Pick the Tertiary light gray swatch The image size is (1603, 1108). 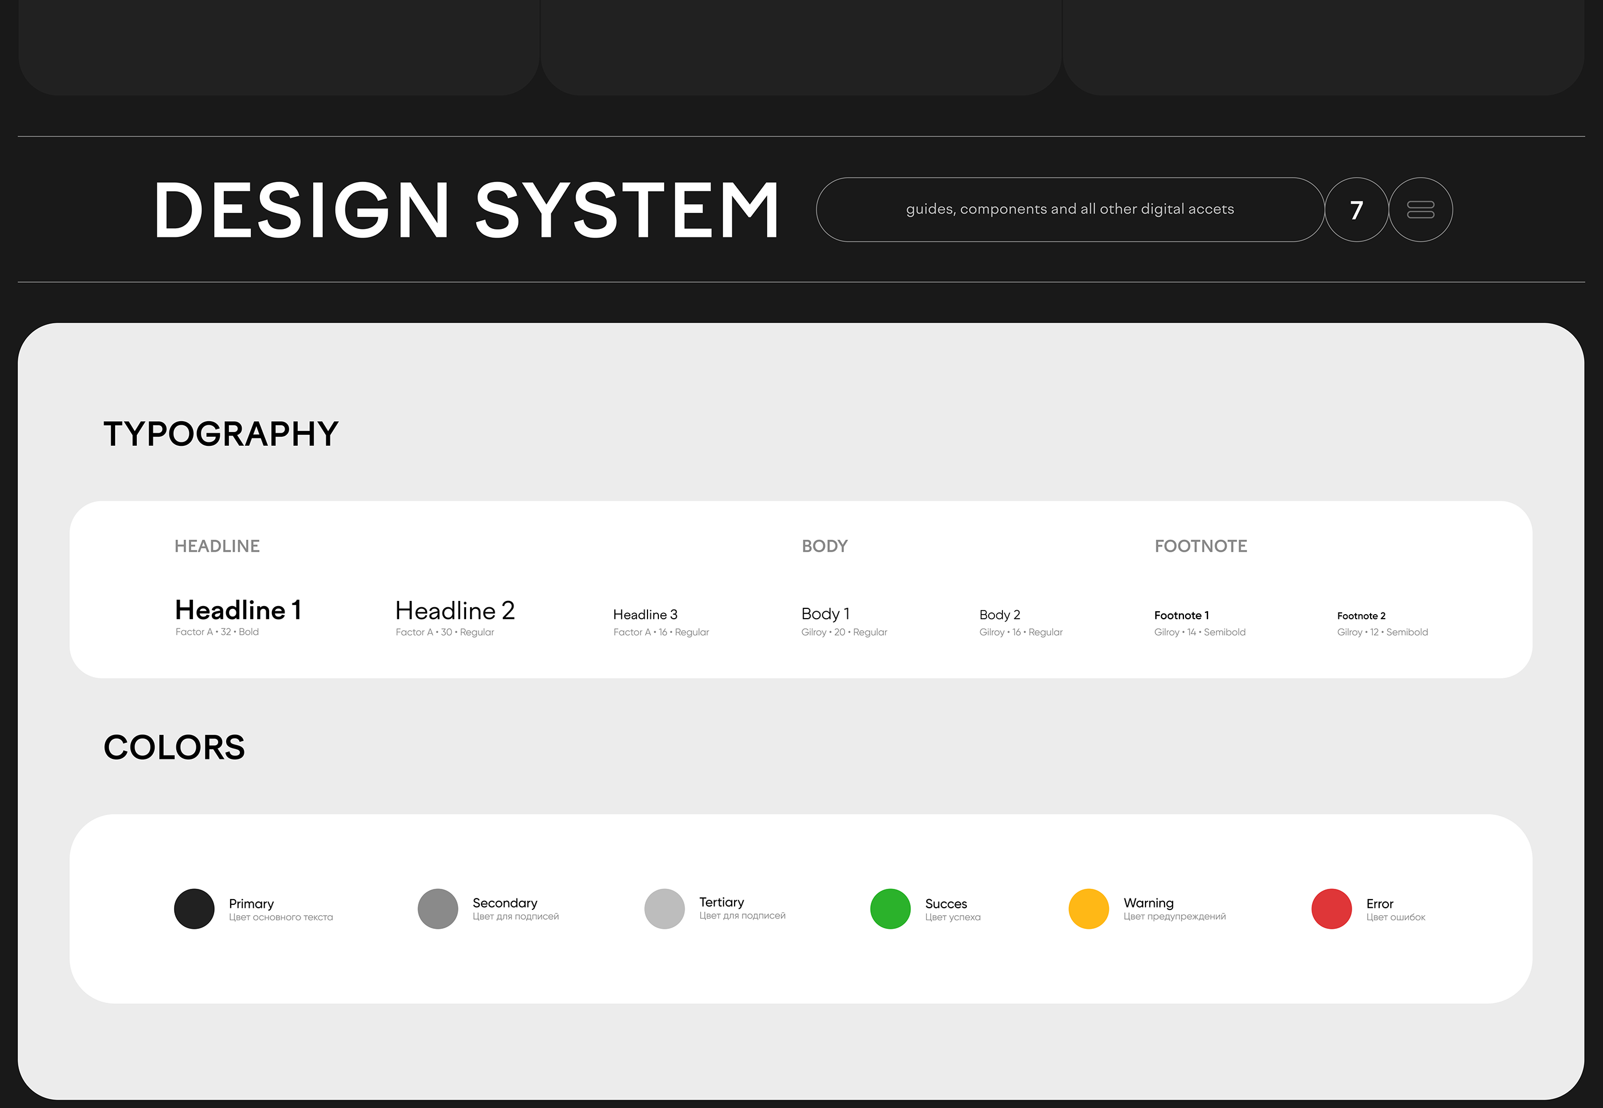pyautogui.click(x=665, y=909)
